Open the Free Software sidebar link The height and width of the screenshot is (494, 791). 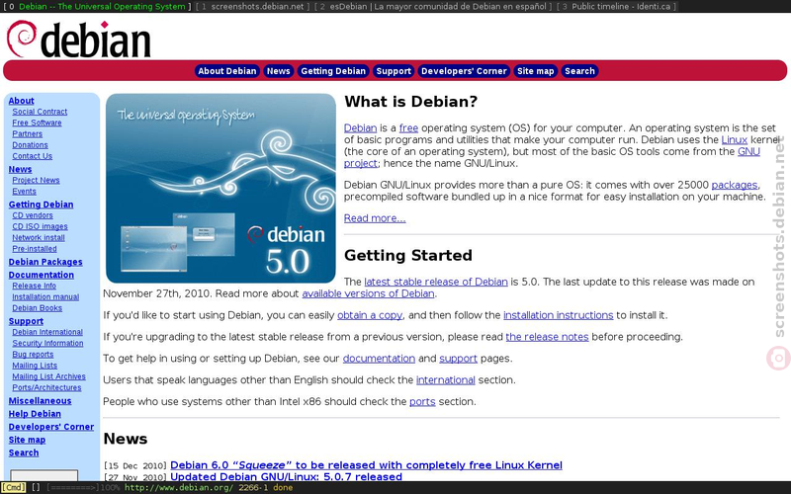pos(37,123)
